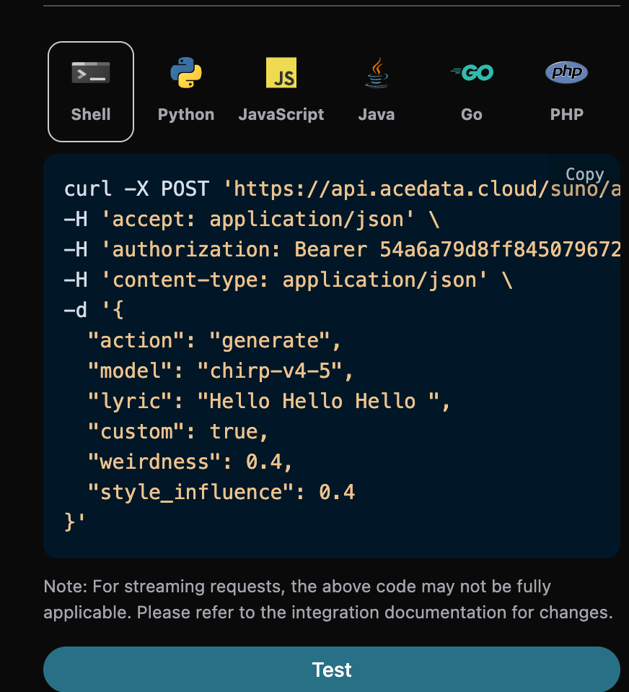Pick the Java coffee cup icon
629x692 pixels.
pos(377,73)
